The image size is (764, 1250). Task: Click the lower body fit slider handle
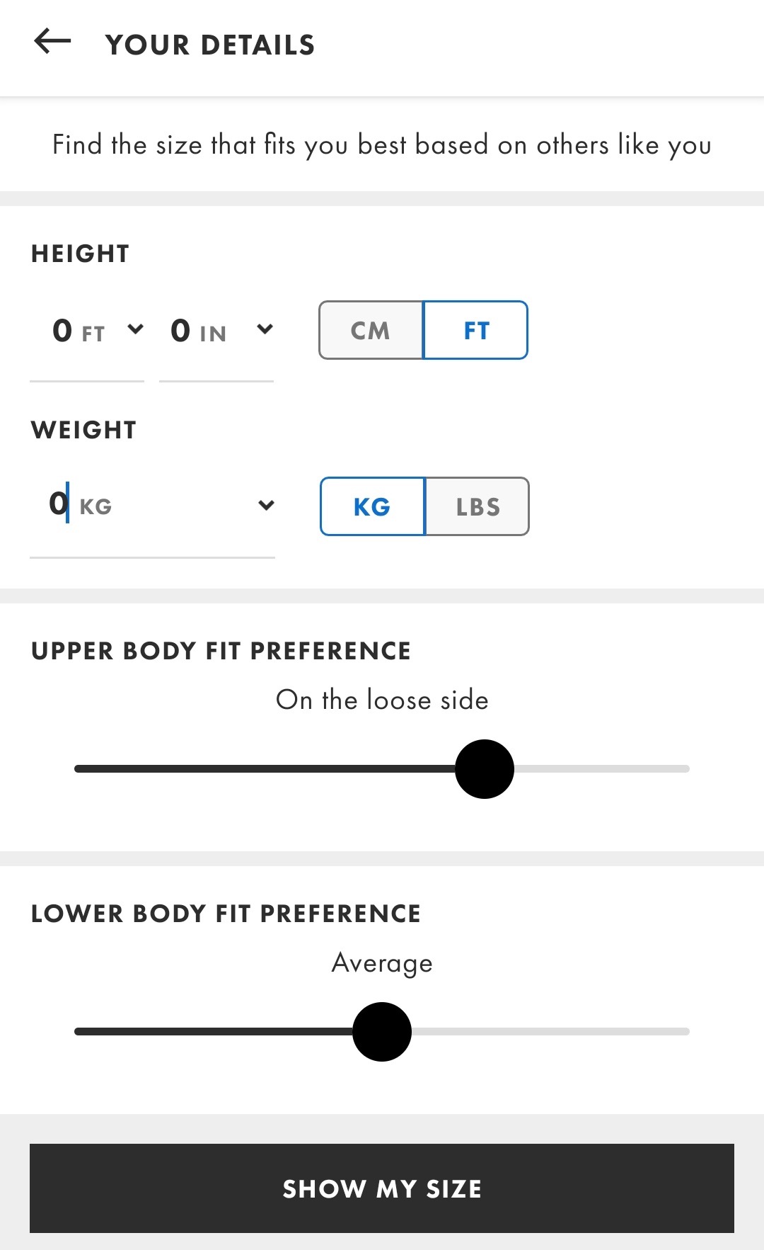click(x=382, y=1032)
